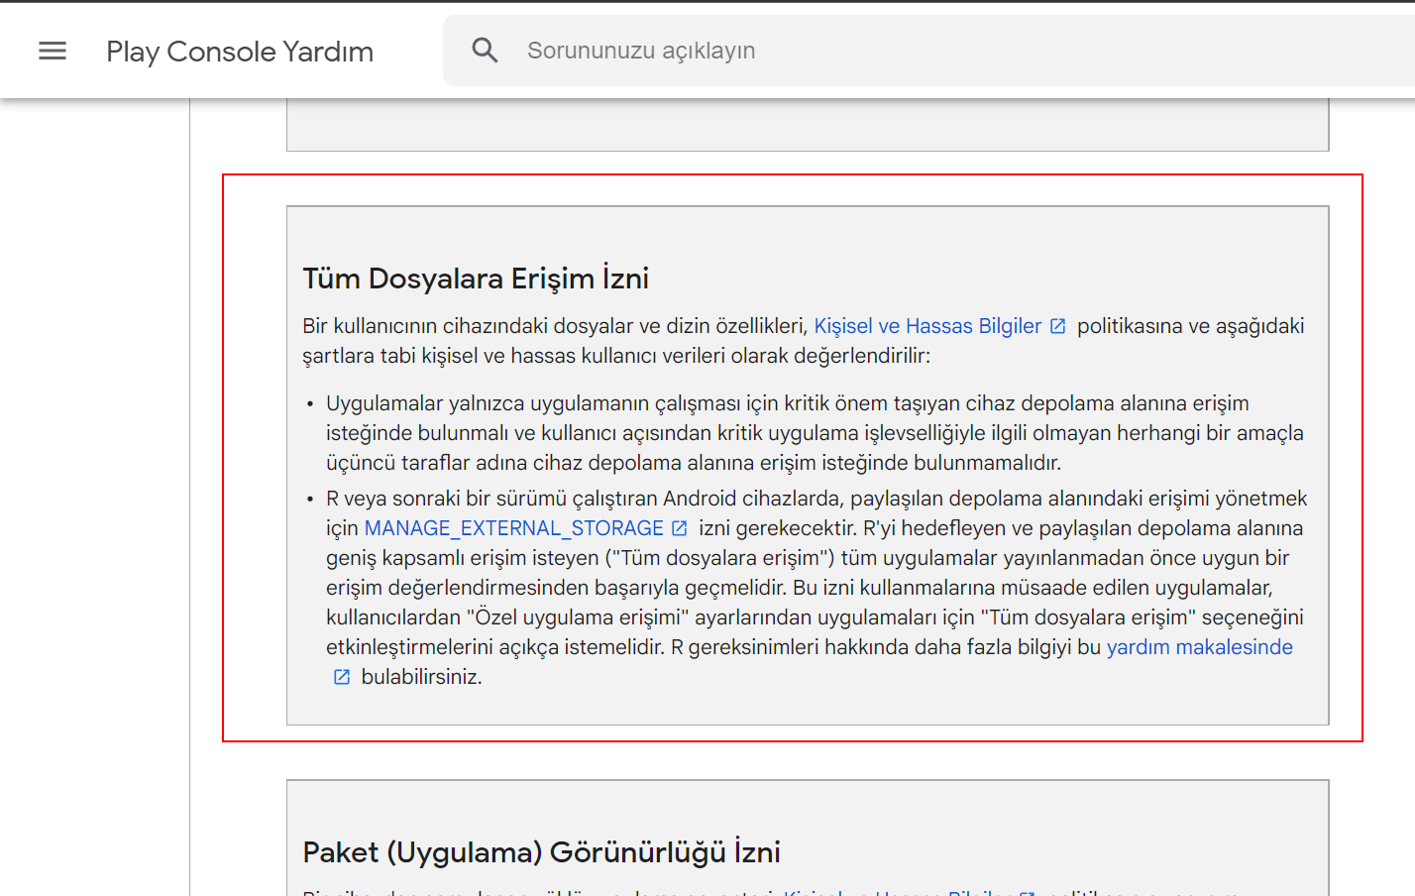Click external-link icon after Kişisel ve Hassas Bilgiler
1415x896 pixels.
coord(1057,326)
